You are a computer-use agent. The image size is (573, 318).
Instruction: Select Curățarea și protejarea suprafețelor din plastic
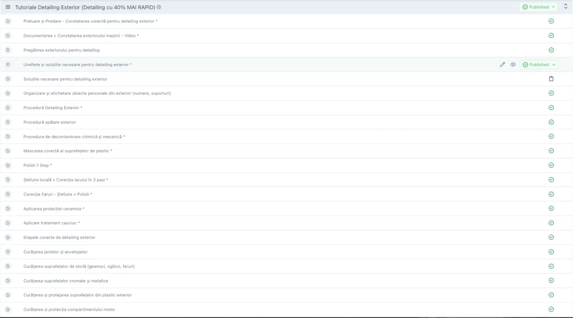coord(78,295)
